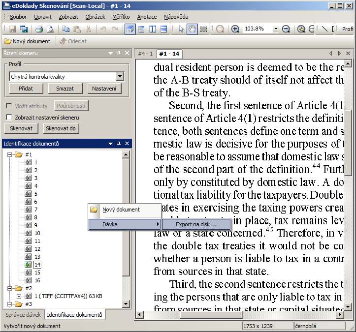This screenshot has height=332, width=356.
Task: Switch to Správce dávek tab
Action: (23, 315)
